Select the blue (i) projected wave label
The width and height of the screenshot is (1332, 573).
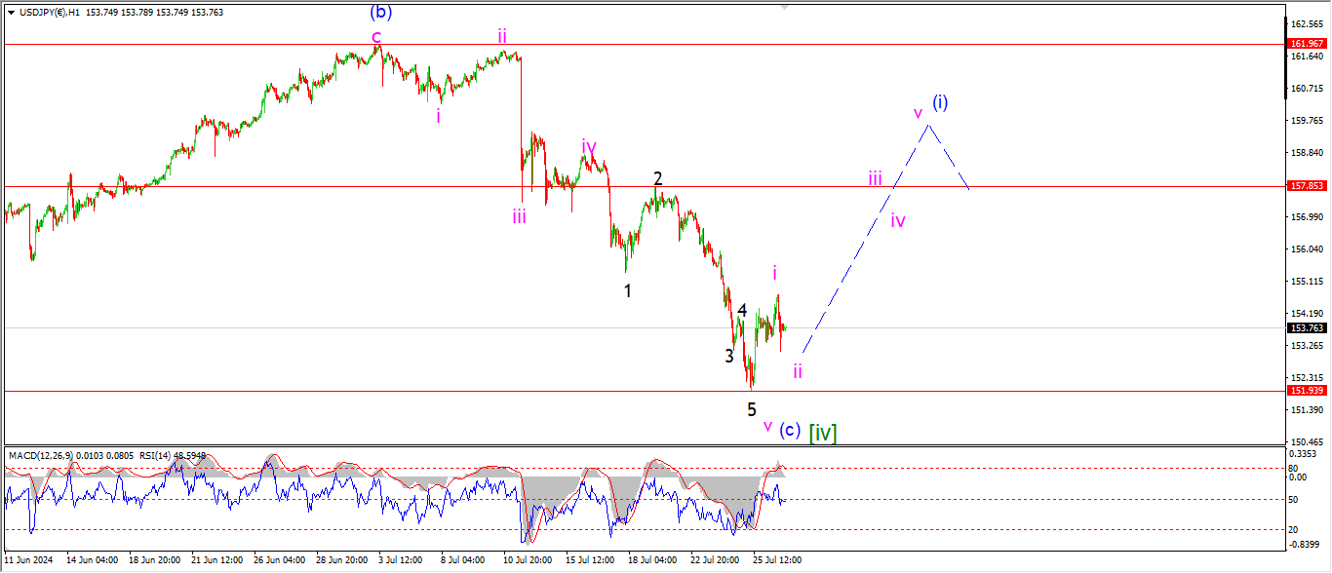coord(939,102)
